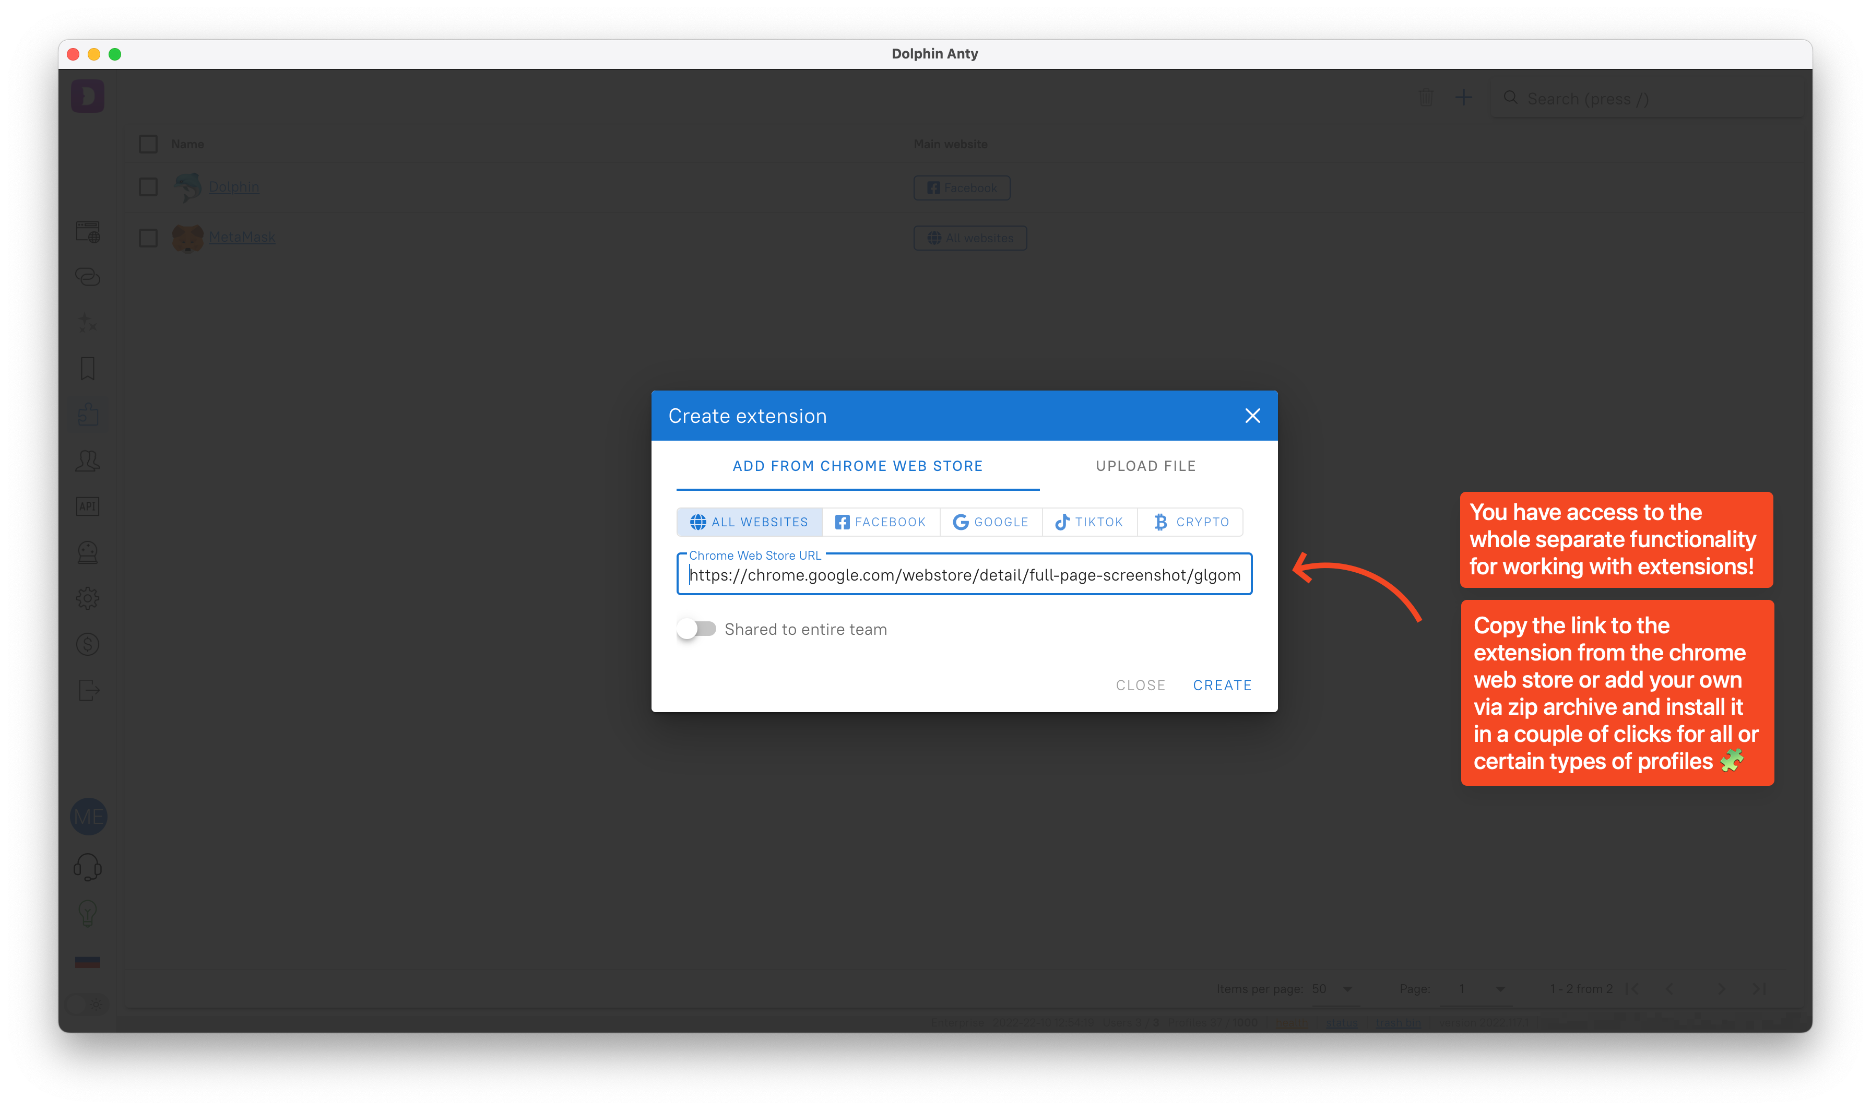Open the support headset icon
The image size is (1871, 1110).
(x=88, y=867)
